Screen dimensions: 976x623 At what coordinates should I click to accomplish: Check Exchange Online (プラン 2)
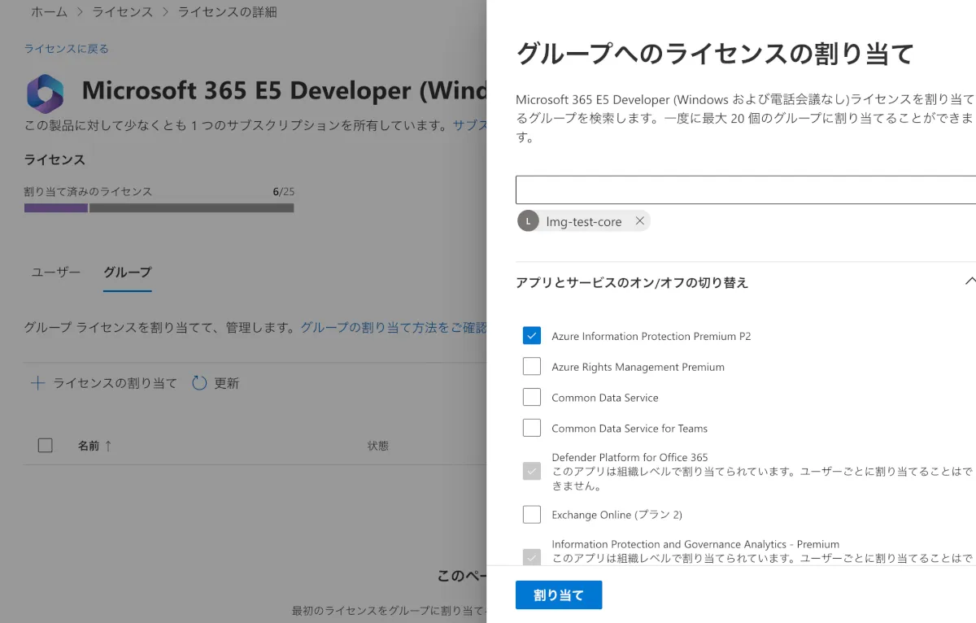(532, 514)
